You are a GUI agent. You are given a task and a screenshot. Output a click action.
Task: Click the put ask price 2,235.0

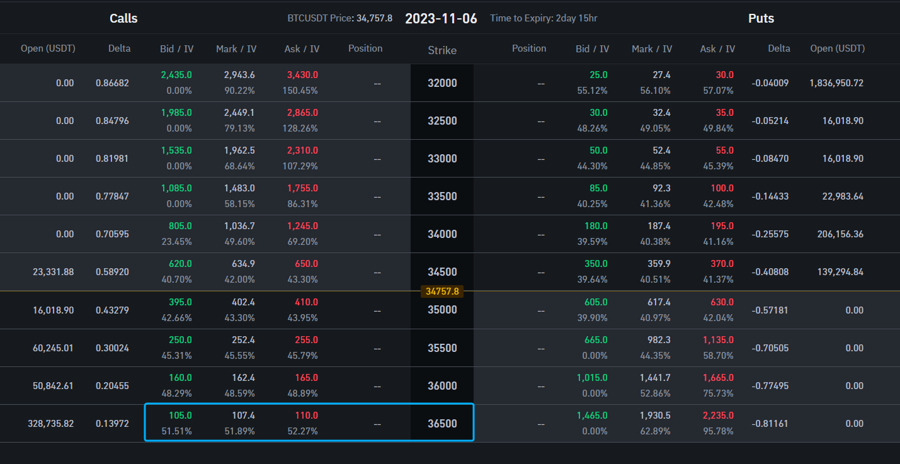pyautogui.click(x=717, y=416)
